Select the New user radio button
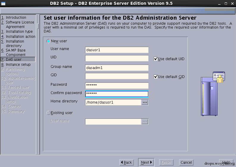The image size is (236, 167). point(48,41)
